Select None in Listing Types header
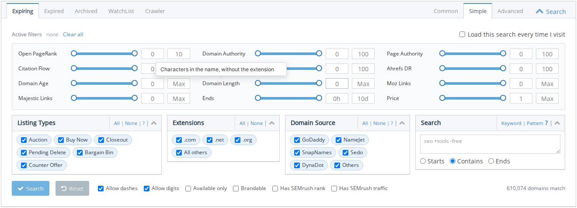577x208 pixels. (x=131, y=123)
